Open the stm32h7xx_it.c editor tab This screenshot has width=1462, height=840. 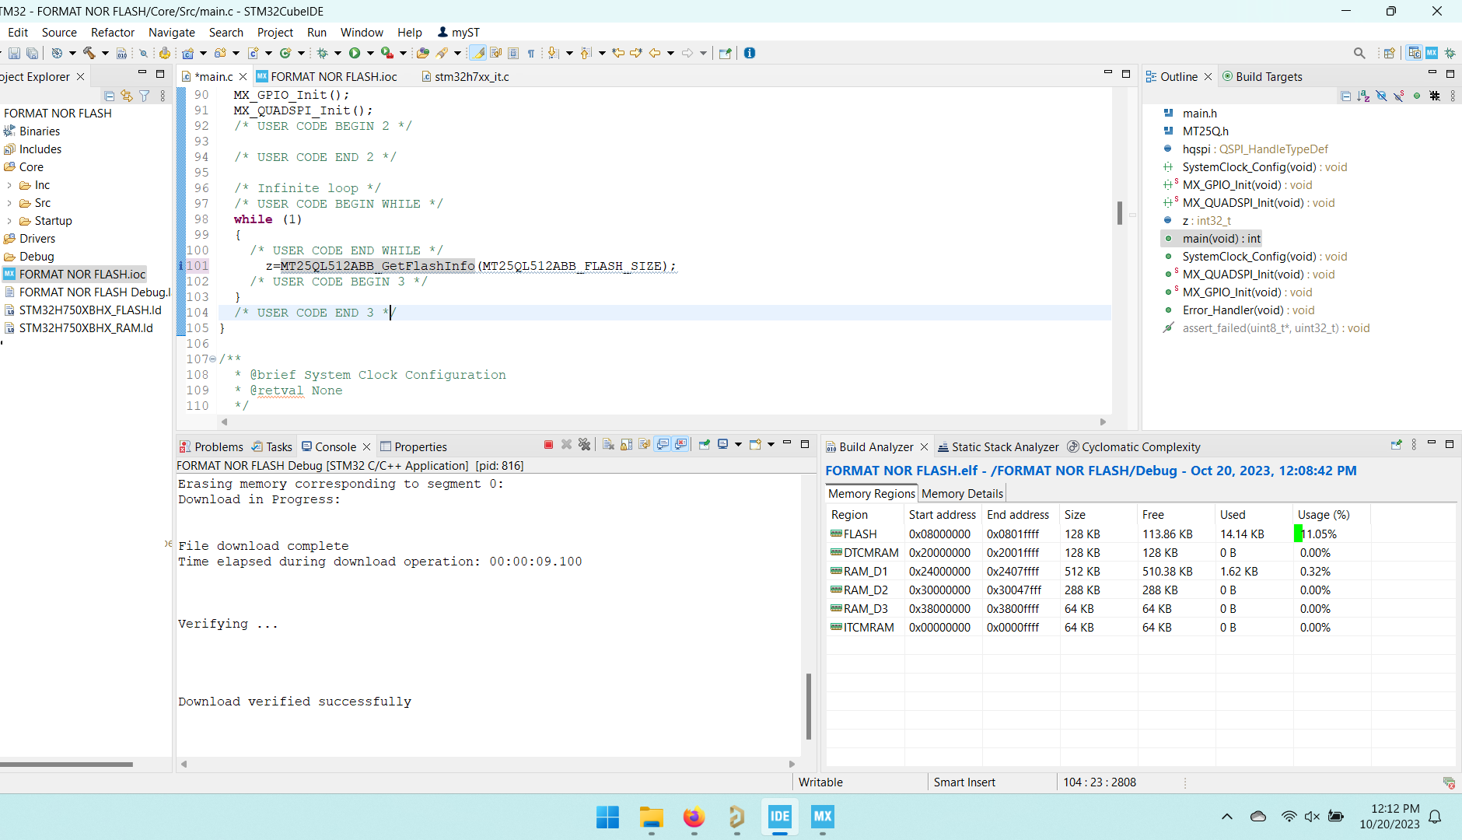pyautogui.click(x=471, y=76)
